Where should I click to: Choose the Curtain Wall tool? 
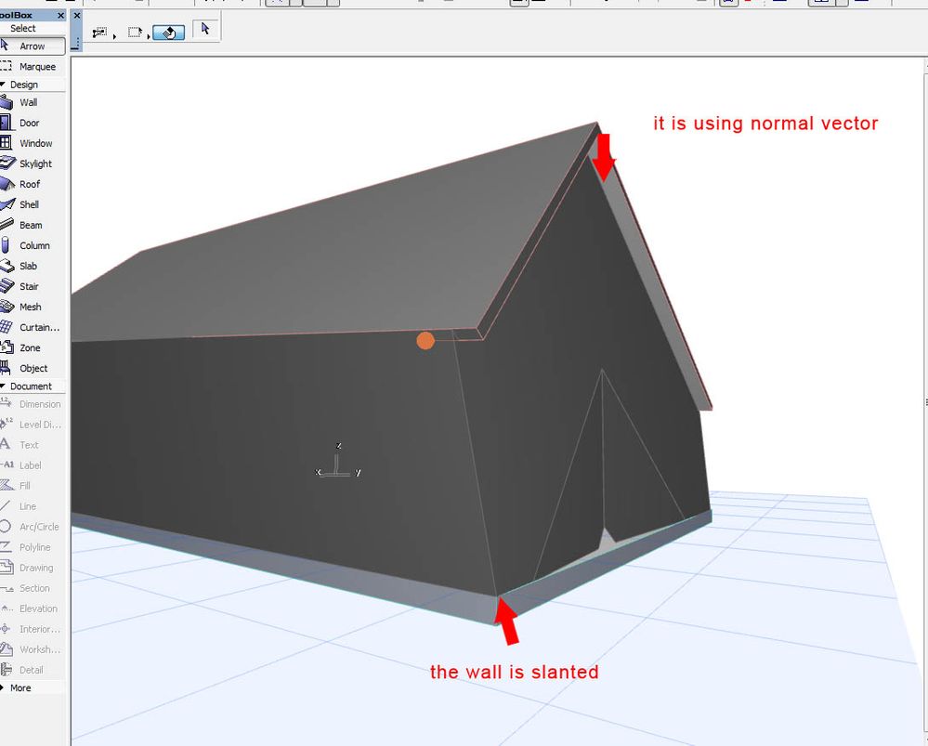[32, 327]
